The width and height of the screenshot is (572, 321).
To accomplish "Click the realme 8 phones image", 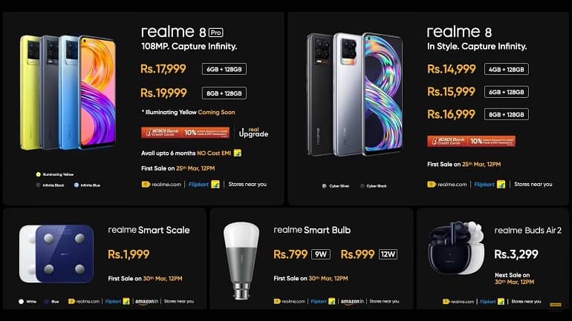I will tap(354, 94).
